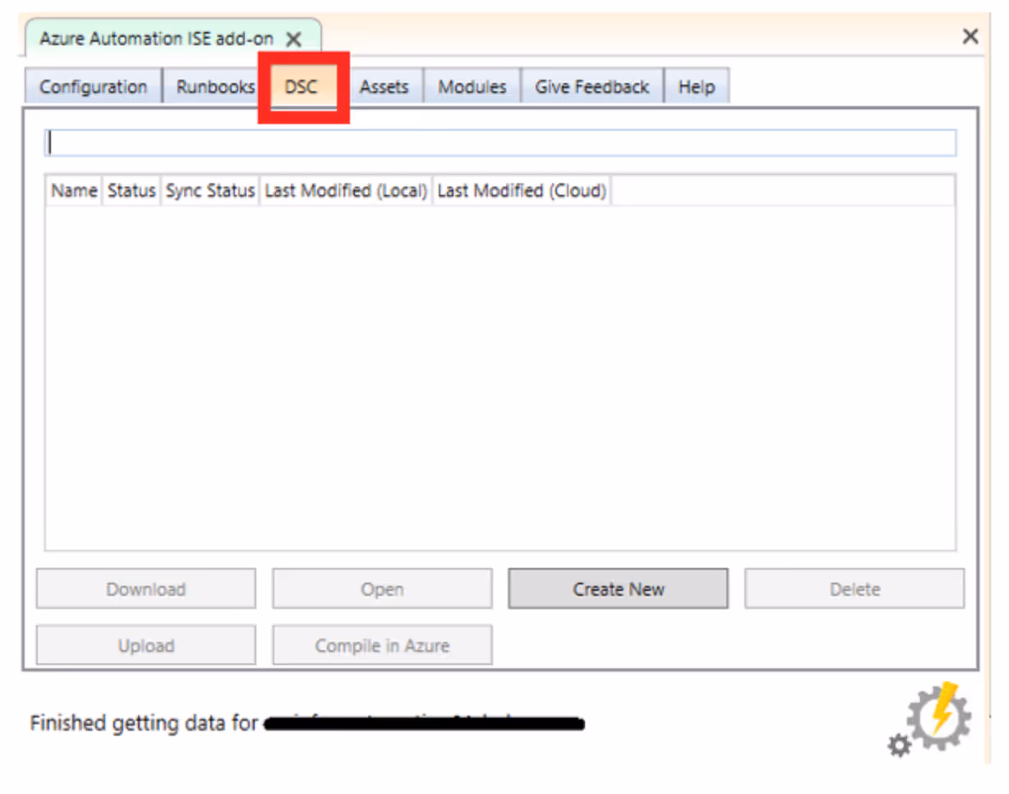Screen dimensions: 1009x794
Task: Click the Azure Automation gear lightning icon
Action: click(x=930, y=719)
